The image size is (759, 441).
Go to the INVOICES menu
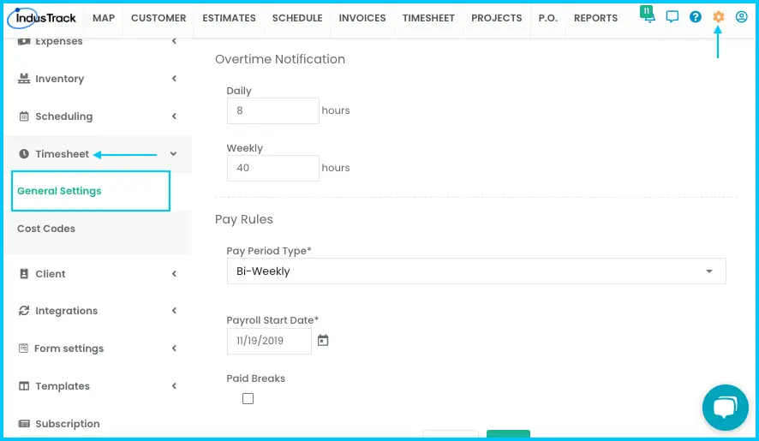click(362, 18)
